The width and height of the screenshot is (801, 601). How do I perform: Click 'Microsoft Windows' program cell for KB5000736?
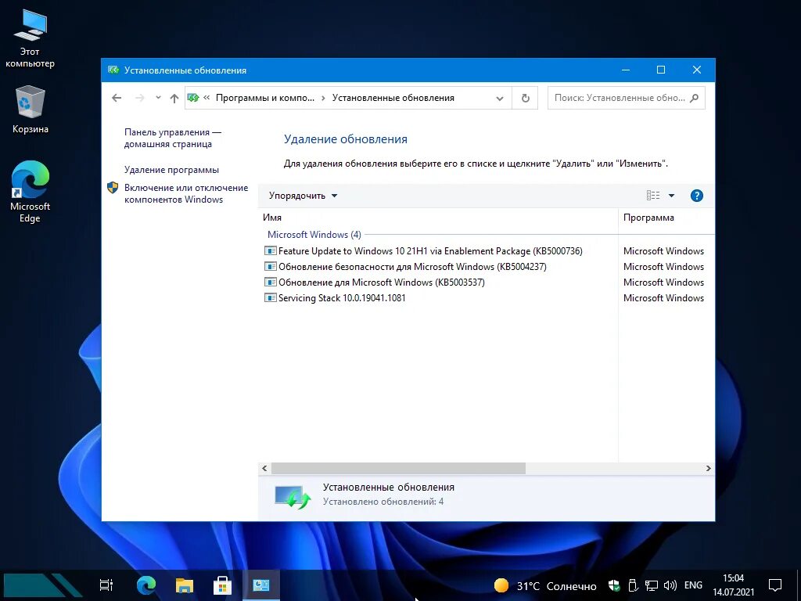[663, 251]
